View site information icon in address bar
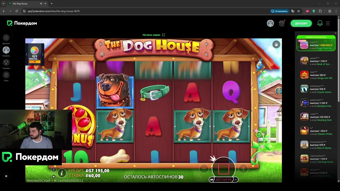This screenshot has width=340, height=191. click(x=24, y=11)
